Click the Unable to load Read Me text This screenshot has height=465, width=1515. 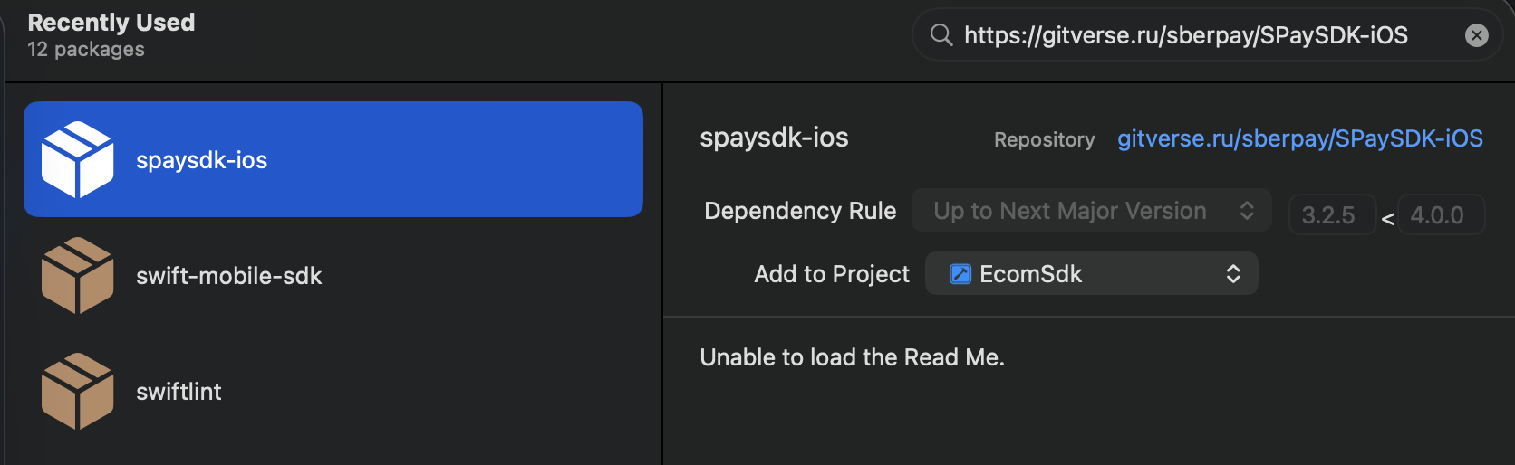(852, 357)
